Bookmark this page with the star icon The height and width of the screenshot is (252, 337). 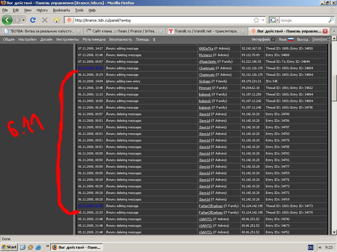[256, 20]
